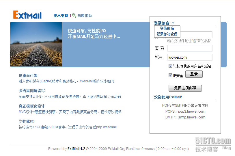
Task: Click the 多语言同屏读写 heading
Action: coord(32,91)
